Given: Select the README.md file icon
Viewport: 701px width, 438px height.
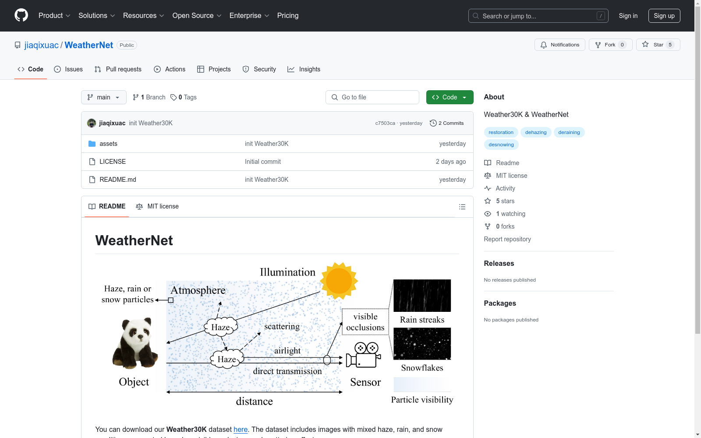Looking at the screenshot, I should tap(92, 180).
